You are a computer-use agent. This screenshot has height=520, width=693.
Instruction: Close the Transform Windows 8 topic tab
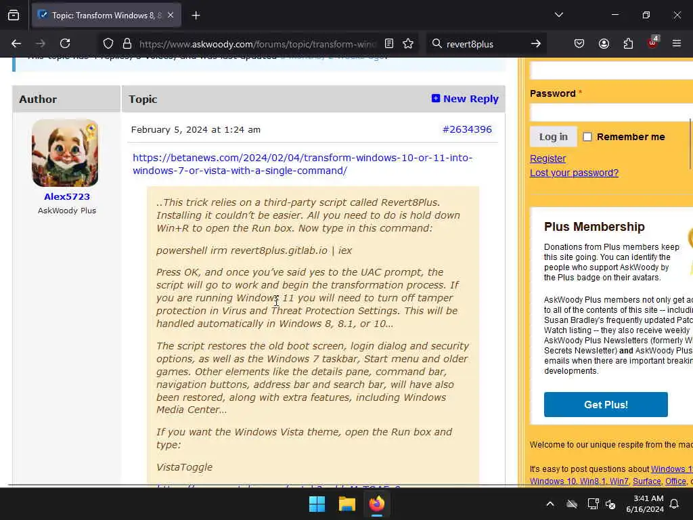pyautogui.click(x=171, y=15)
